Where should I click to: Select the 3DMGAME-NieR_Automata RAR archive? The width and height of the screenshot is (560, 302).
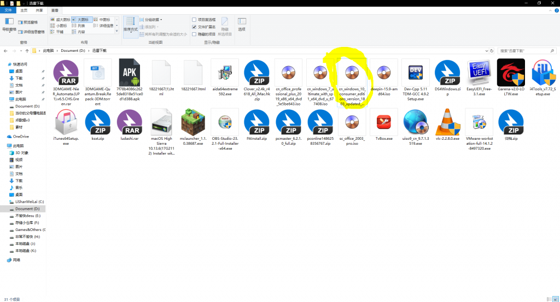pyautogui.click(x=66, y=82)
